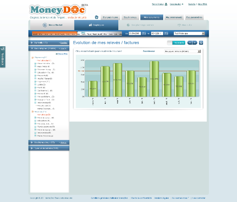The height and width of the screenshot is (202, 237).
Task: Show the previous chart period arrow
Action: click(x=190, y=43)
